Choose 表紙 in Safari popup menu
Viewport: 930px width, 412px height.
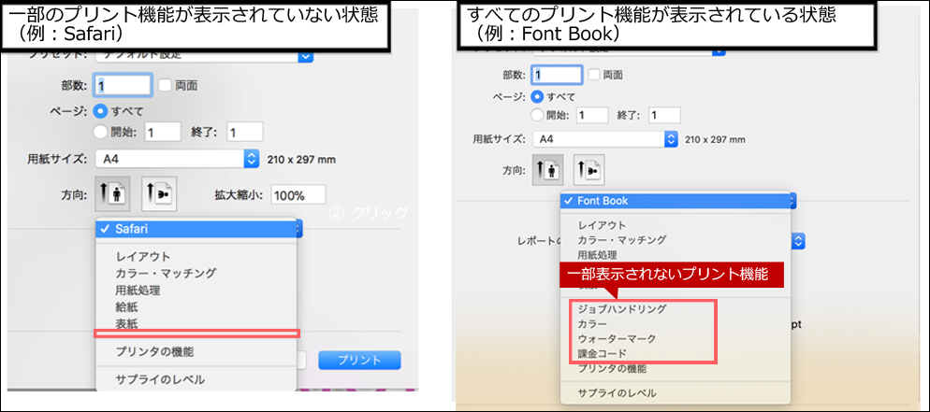[x=126, y=324]
